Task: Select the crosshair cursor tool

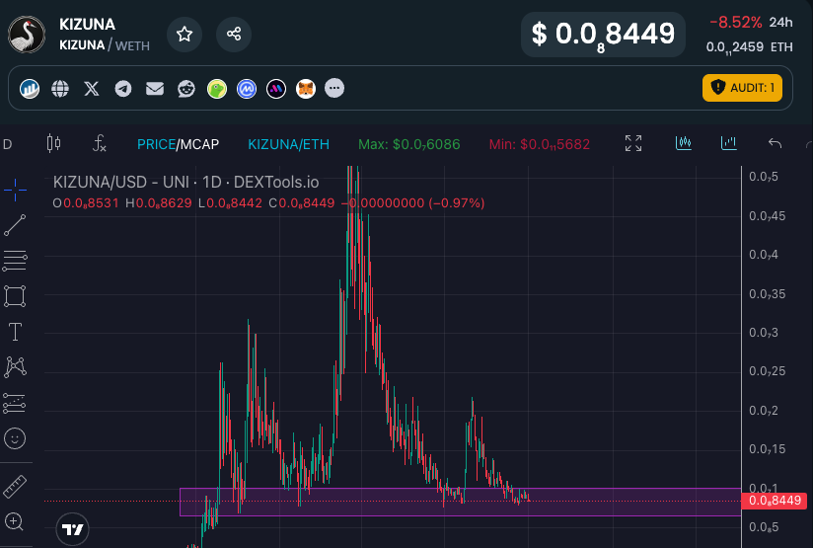Action: 15,190
